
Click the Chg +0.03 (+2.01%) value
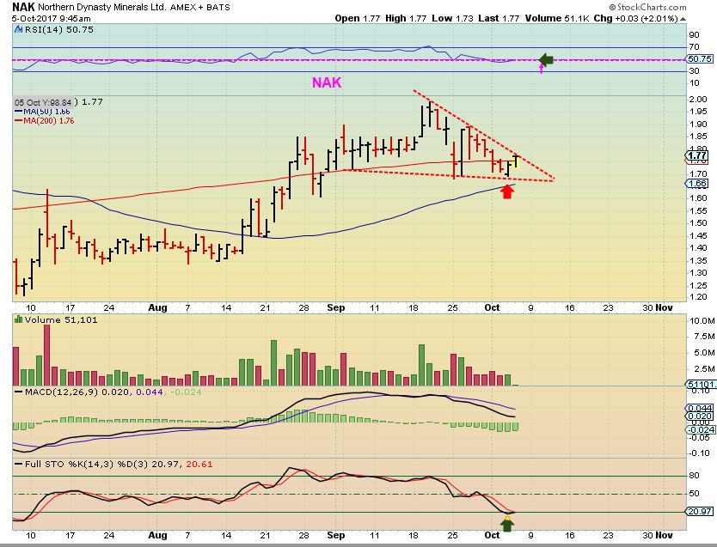point(635,18)
